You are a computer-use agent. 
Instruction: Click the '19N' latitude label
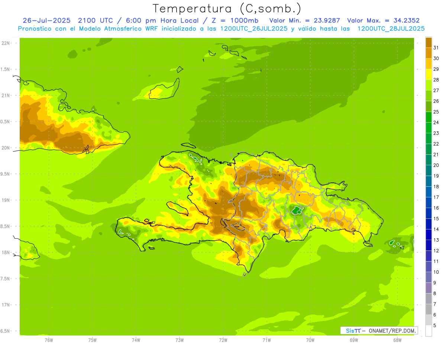(6, 200)
